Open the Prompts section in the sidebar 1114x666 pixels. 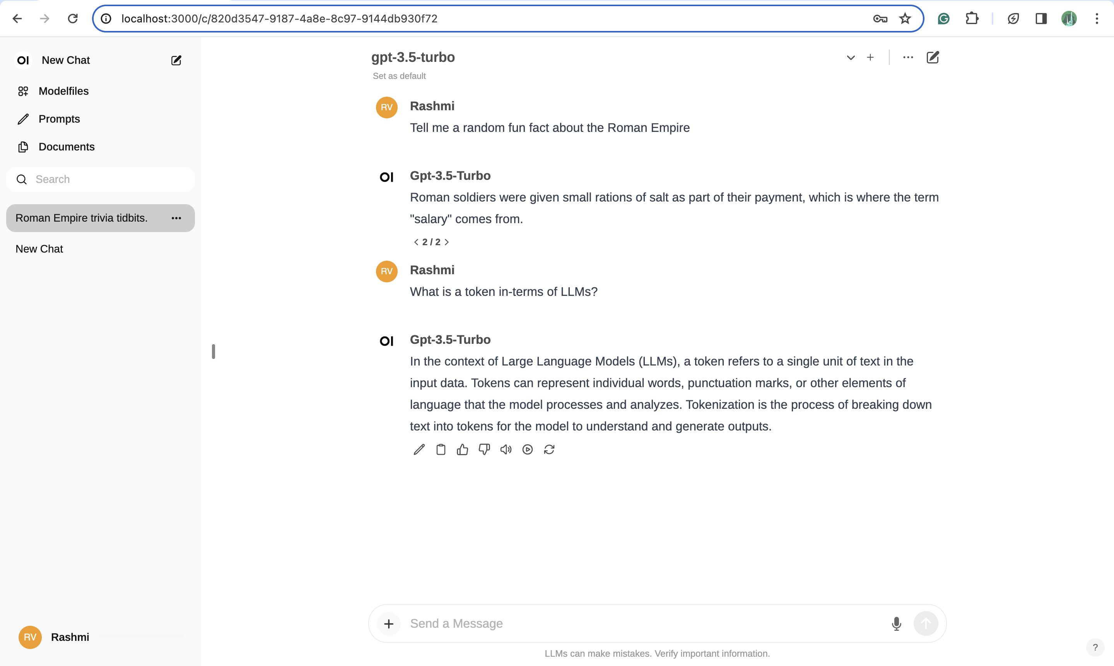pos(60,119)
